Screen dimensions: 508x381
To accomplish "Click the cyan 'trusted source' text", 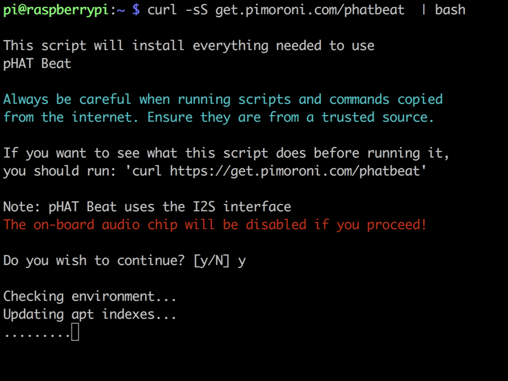I will [378, 117].
